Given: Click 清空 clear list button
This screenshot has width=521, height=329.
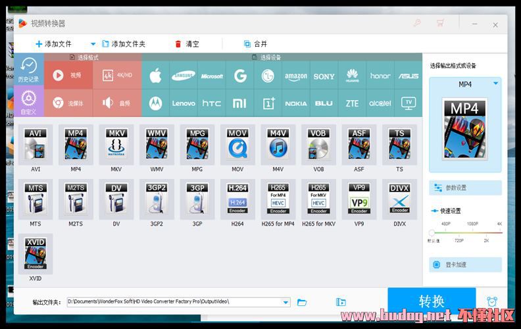Looking at the screenshot, I should coord(187,44).
